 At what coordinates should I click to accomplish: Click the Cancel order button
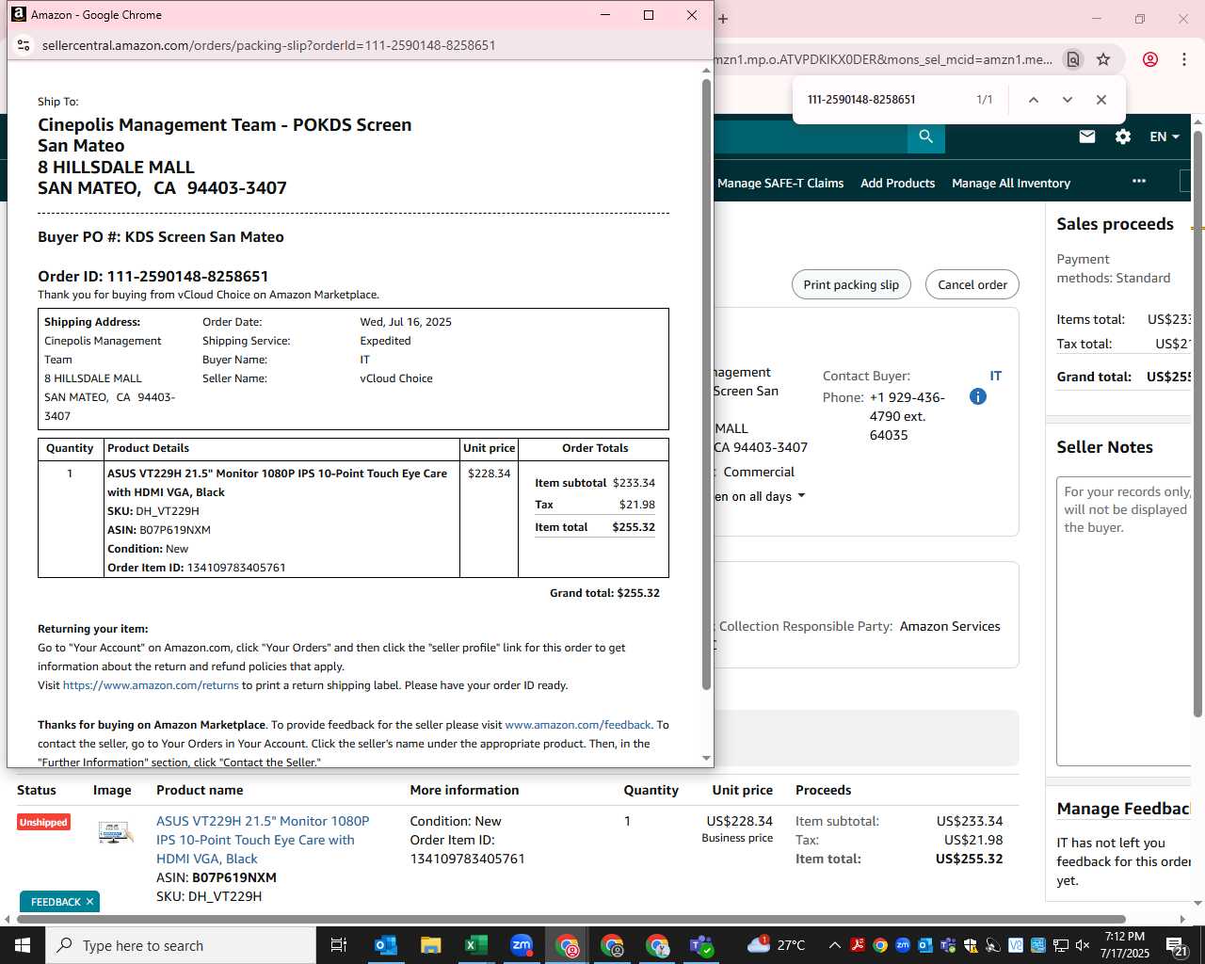(972, 284)
